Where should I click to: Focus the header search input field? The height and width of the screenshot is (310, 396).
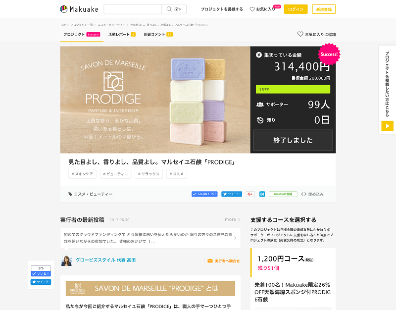point(133,9)
